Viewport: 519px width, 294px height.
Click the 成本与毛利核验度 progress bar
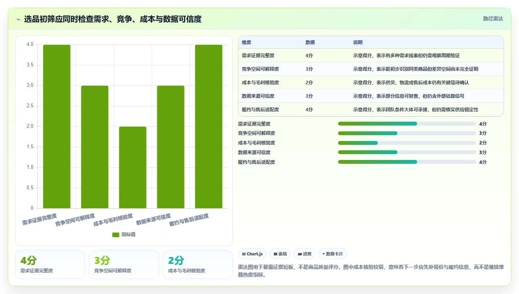[407, 143]
